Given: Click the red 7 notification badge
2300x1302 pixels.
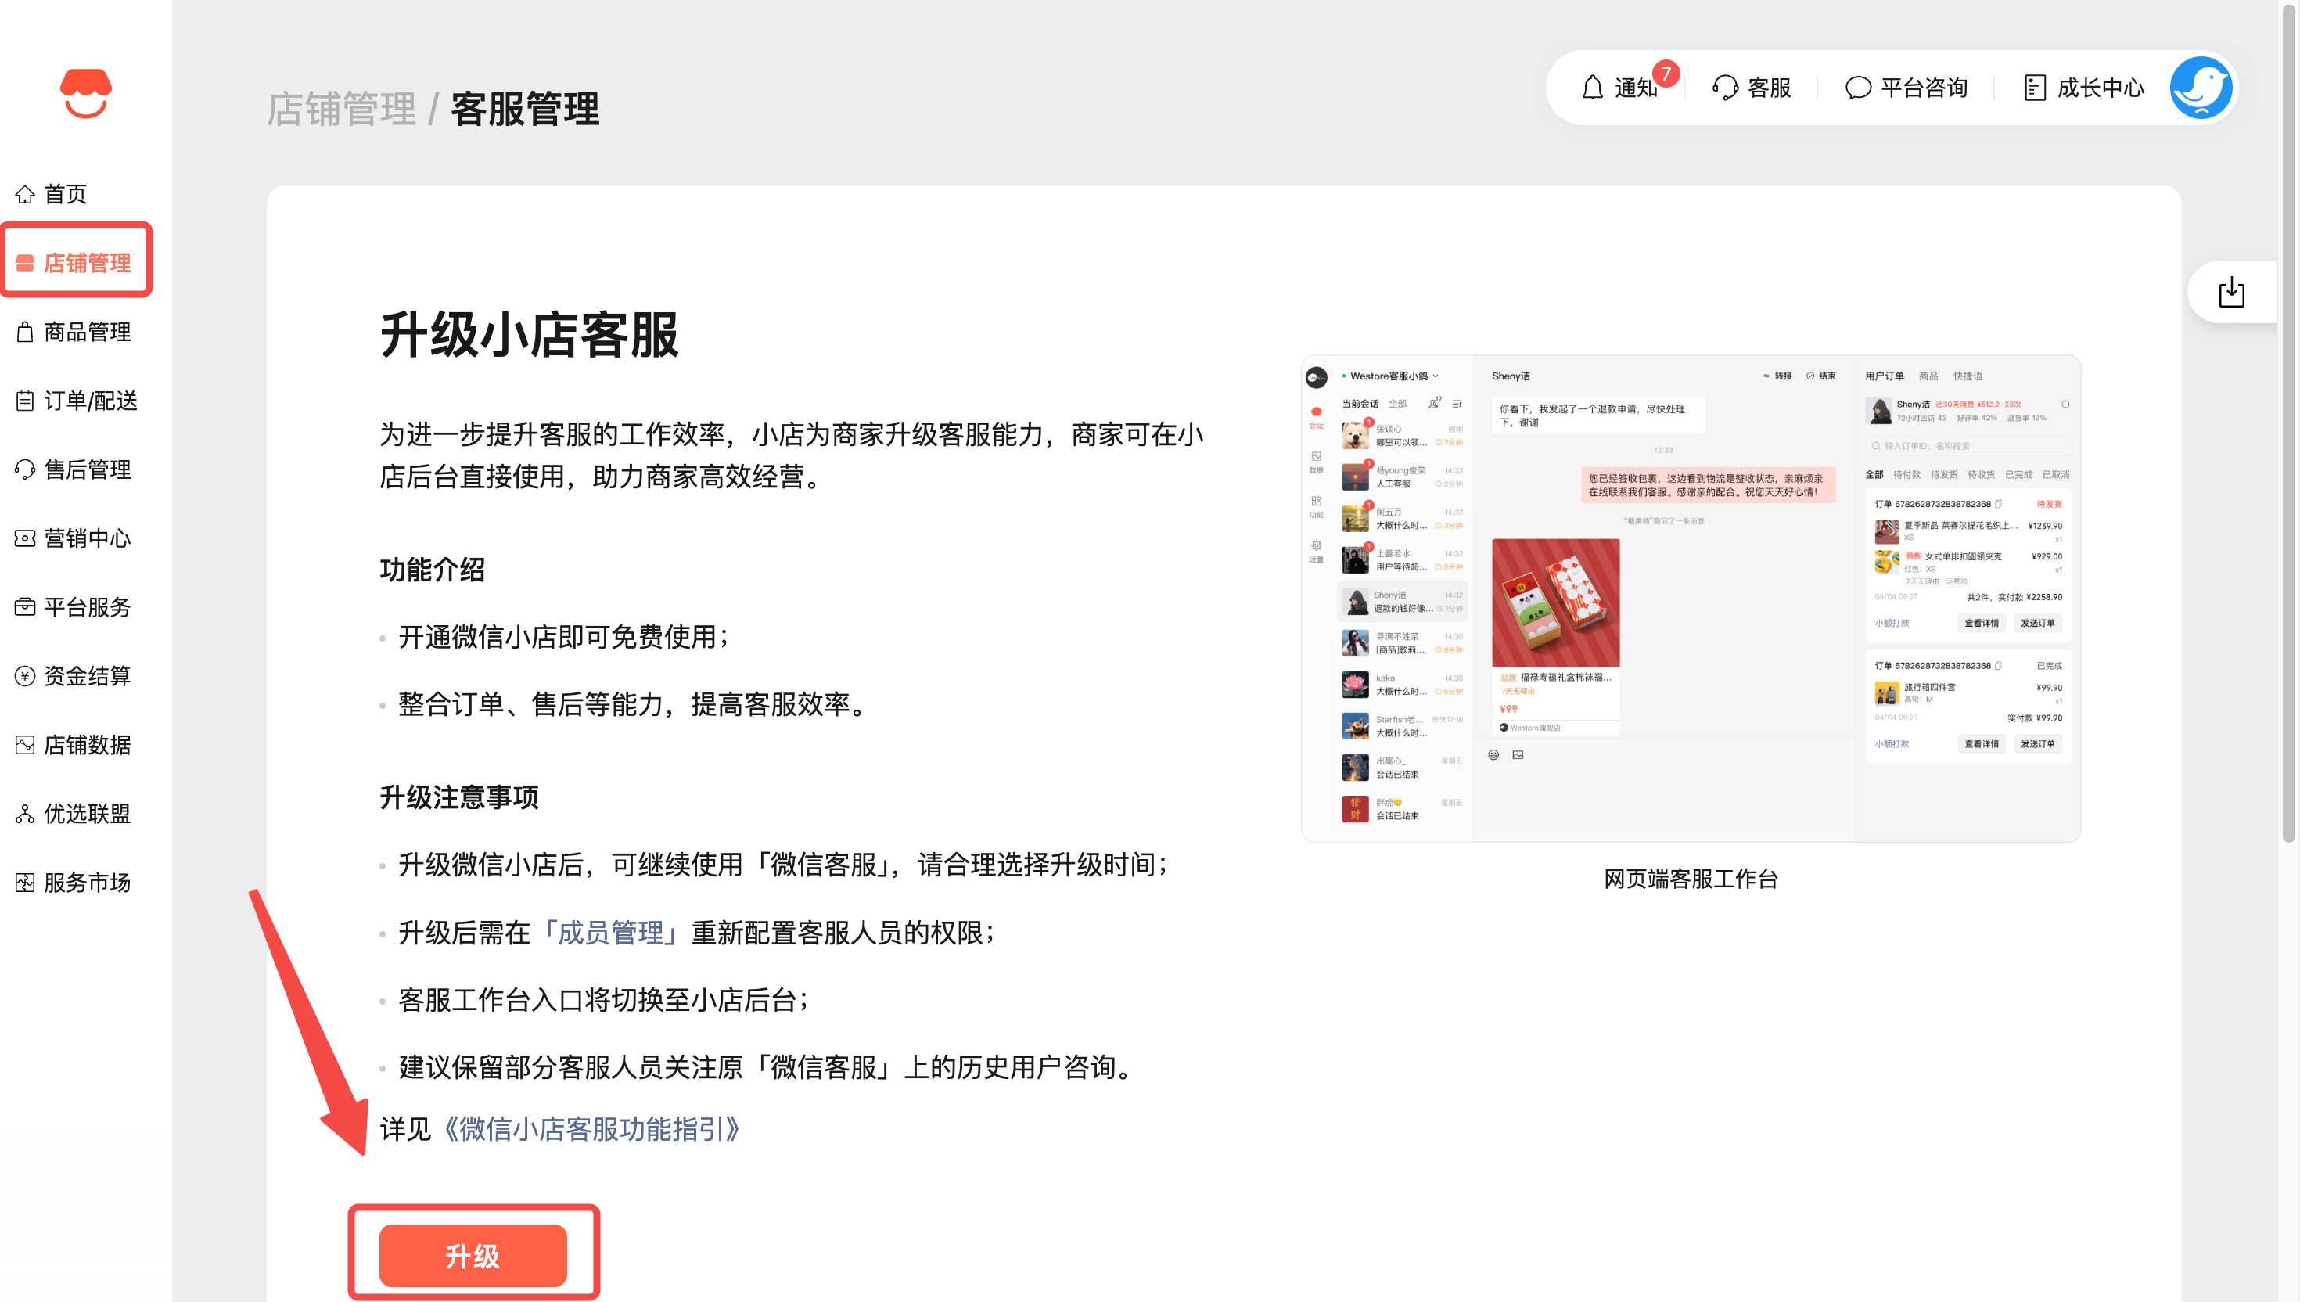Looking at the screenshot, I should tap(1666, 74).
